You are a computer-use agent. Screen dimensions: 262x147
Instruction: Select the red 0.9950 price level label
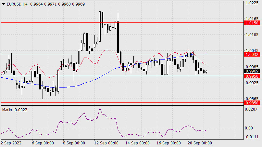tap(252, 76)
